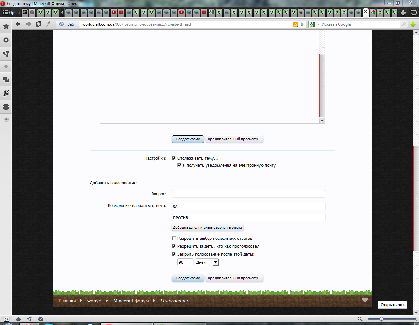Click the 90 days number field
419x325 pixels.
186,262
